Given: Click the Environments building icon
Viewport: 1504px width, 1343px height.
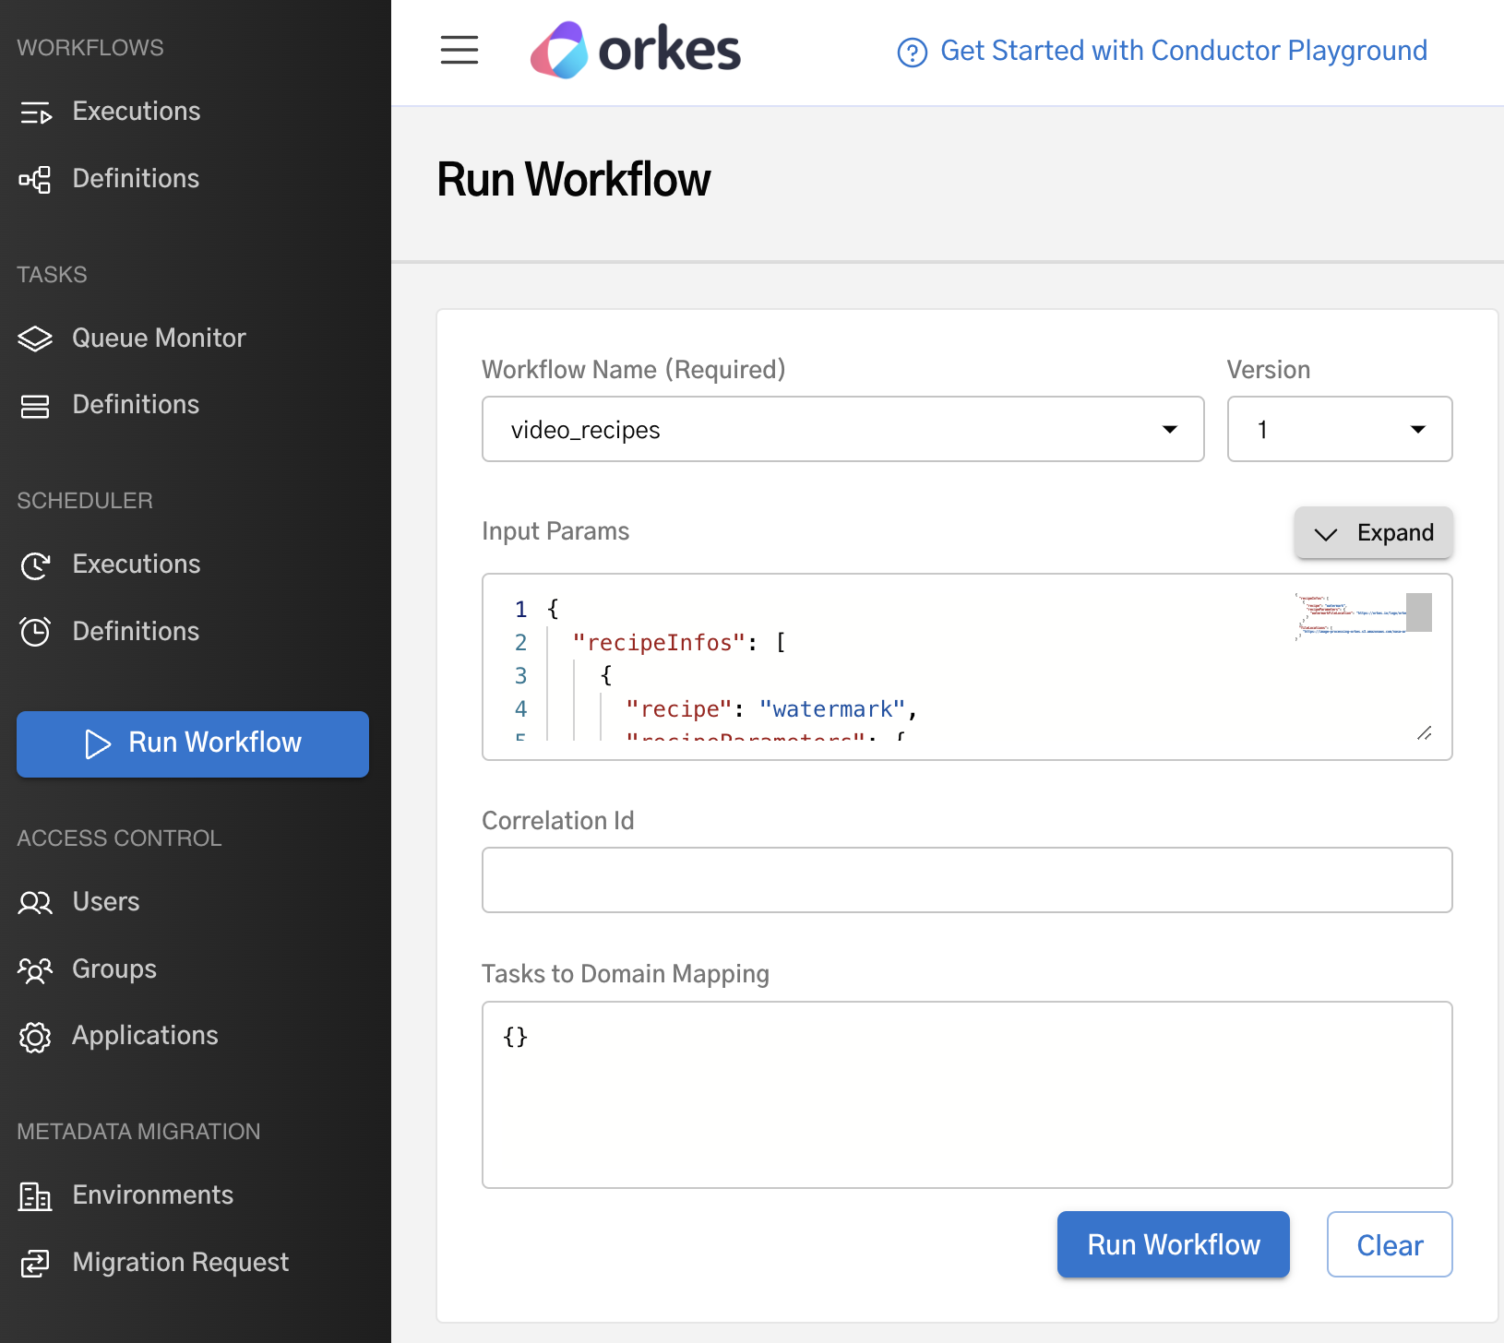Looking at the screenshot, I should 35,1196.
